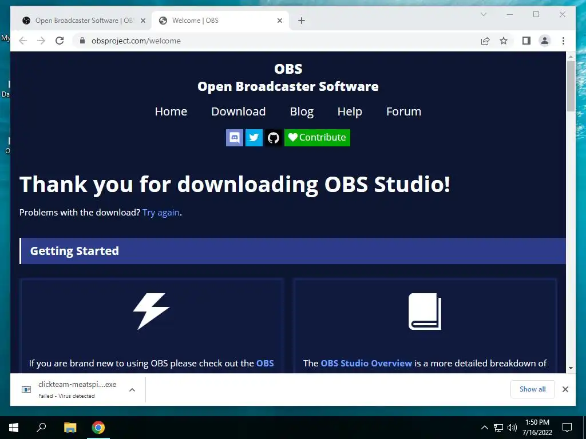Open Windows taskbar search
Image resolution: width=586 pixels, height=439 pixels.
41,428
